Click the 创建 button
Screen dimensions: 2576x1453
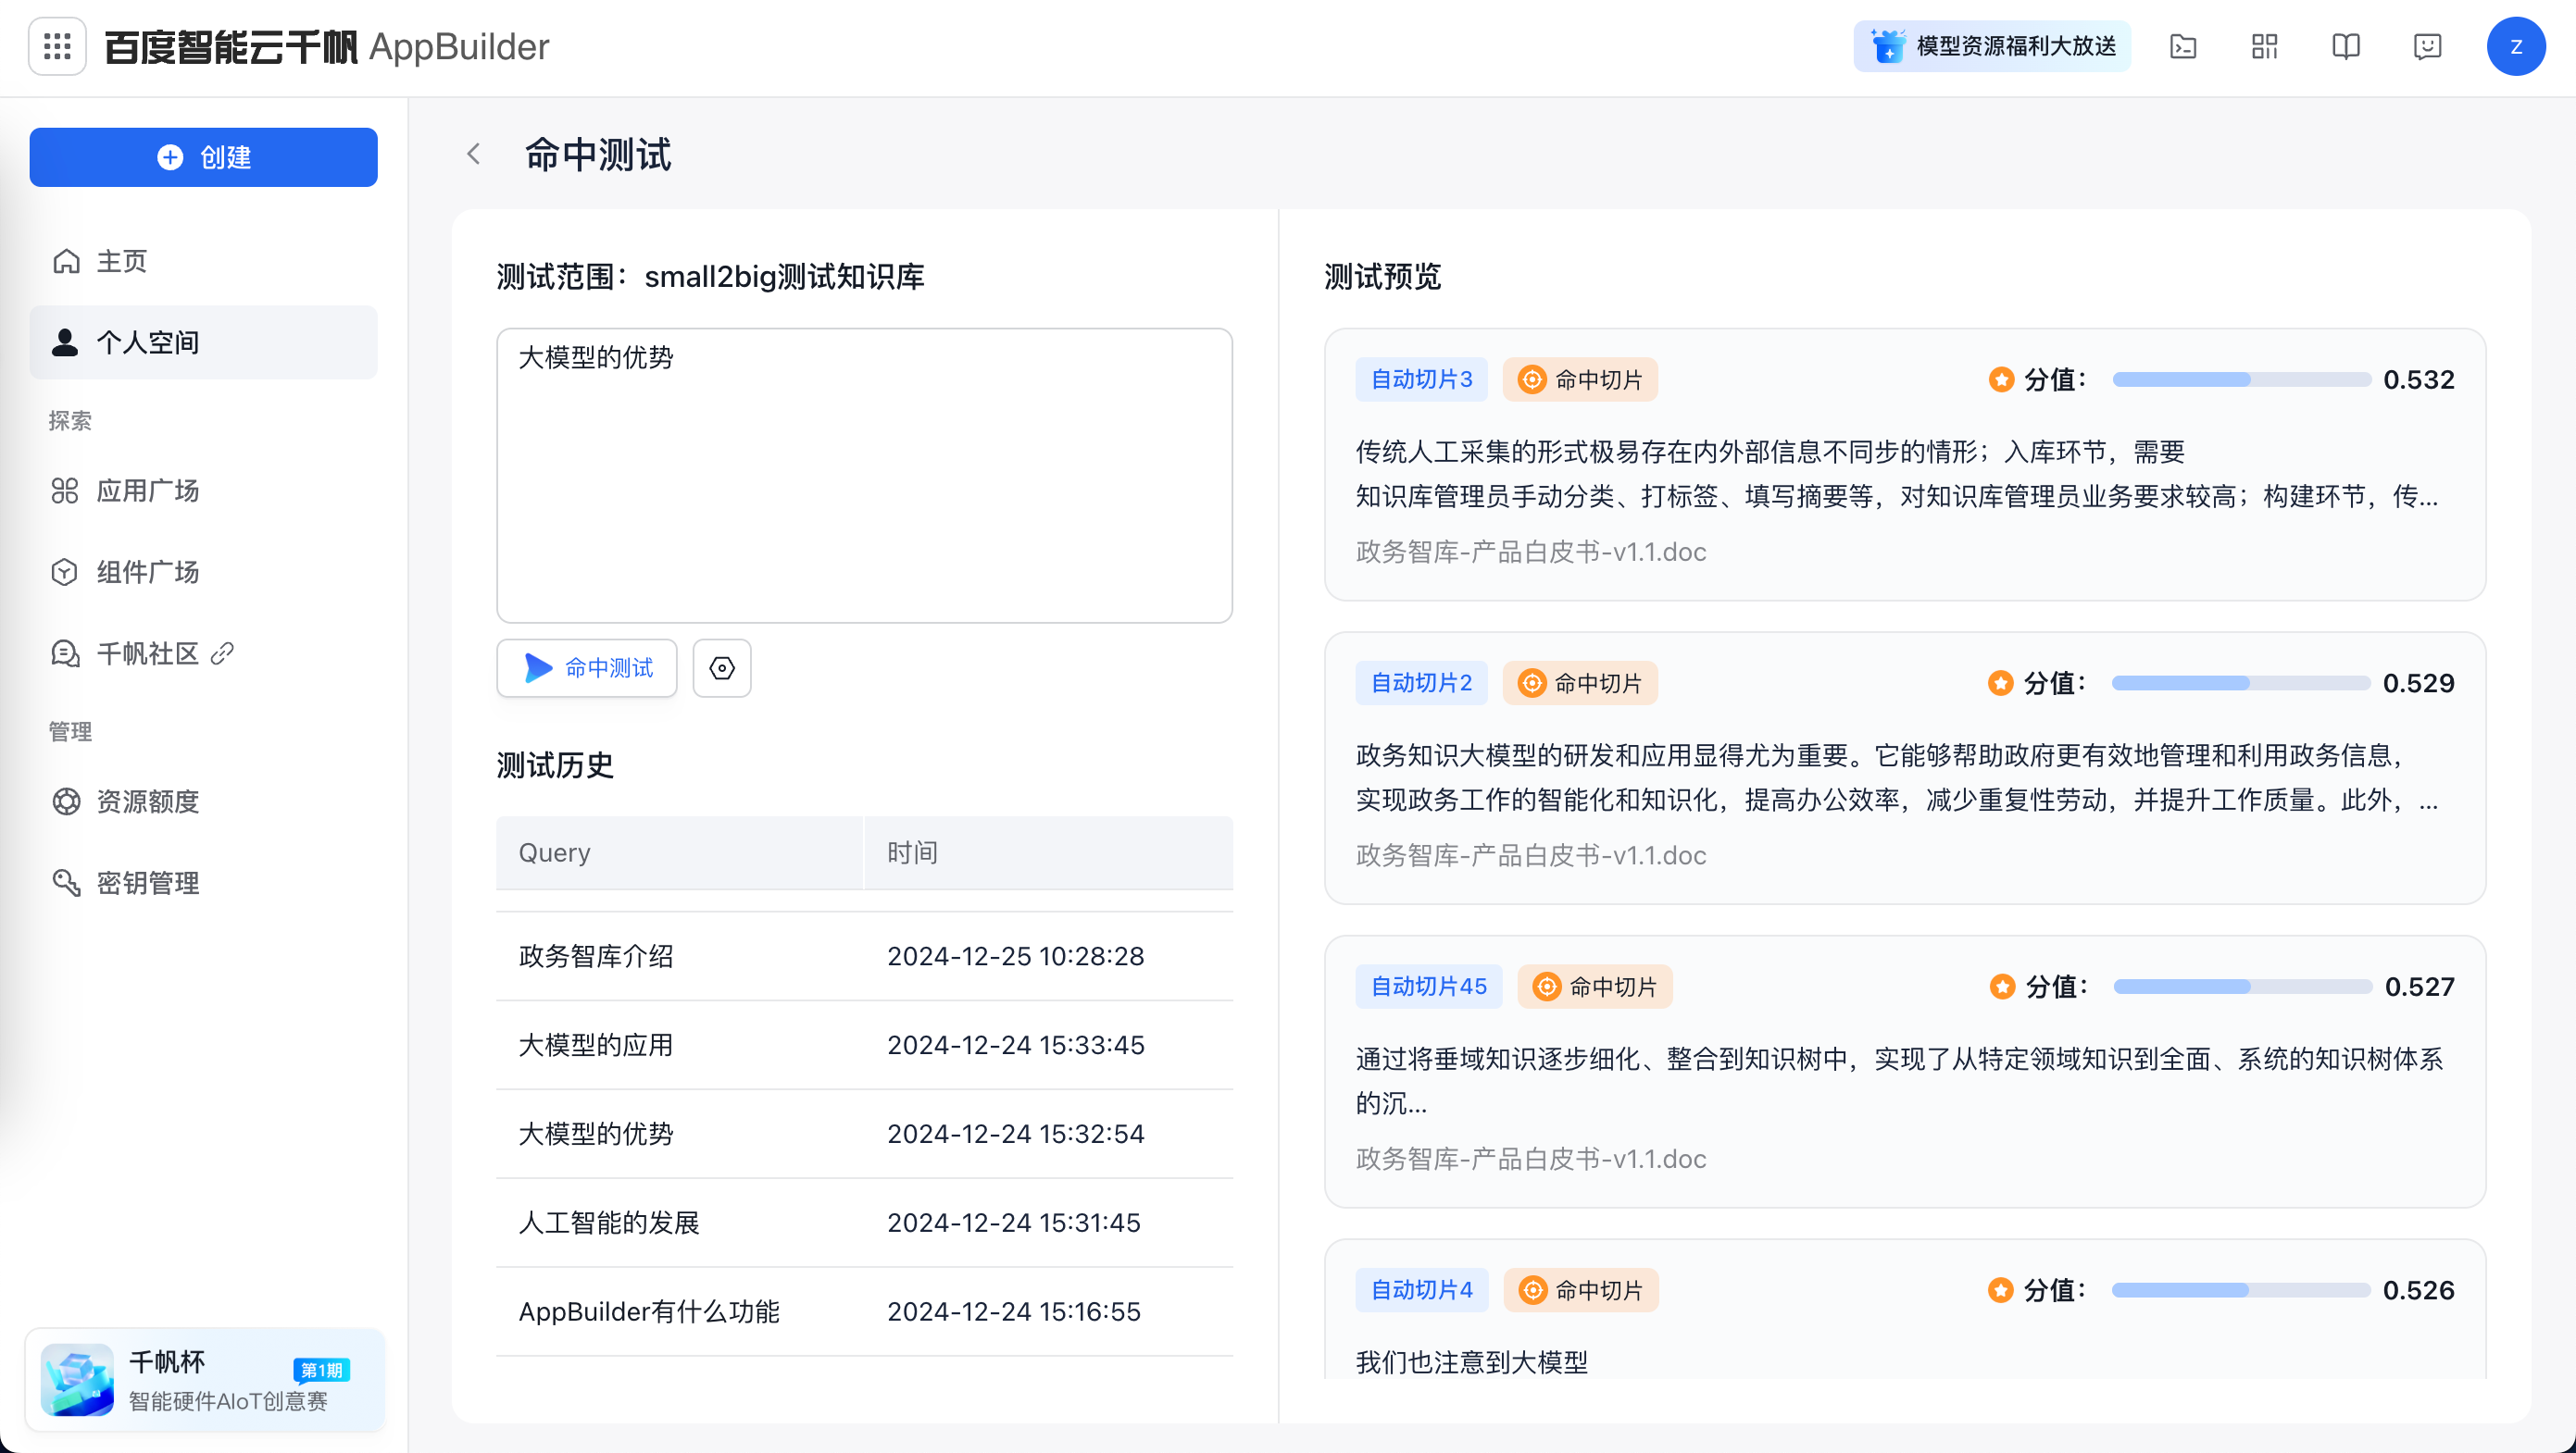pyautogui.click(x=203, y=157)
